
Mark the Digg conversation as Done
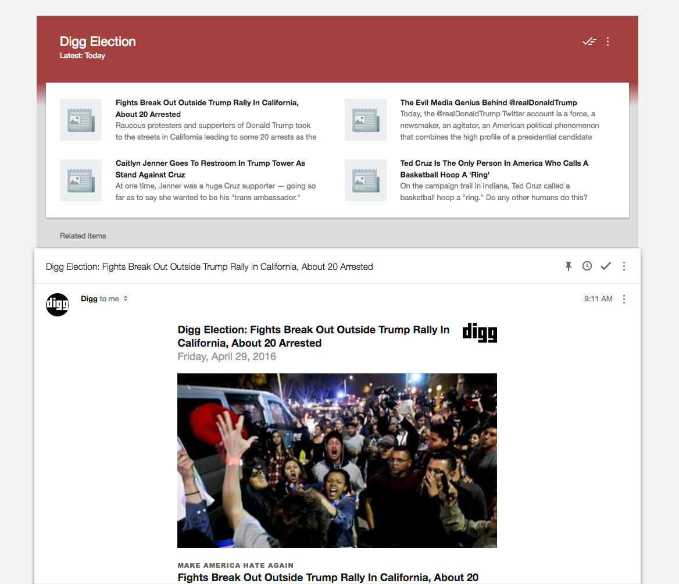click(x=606, y=266)
